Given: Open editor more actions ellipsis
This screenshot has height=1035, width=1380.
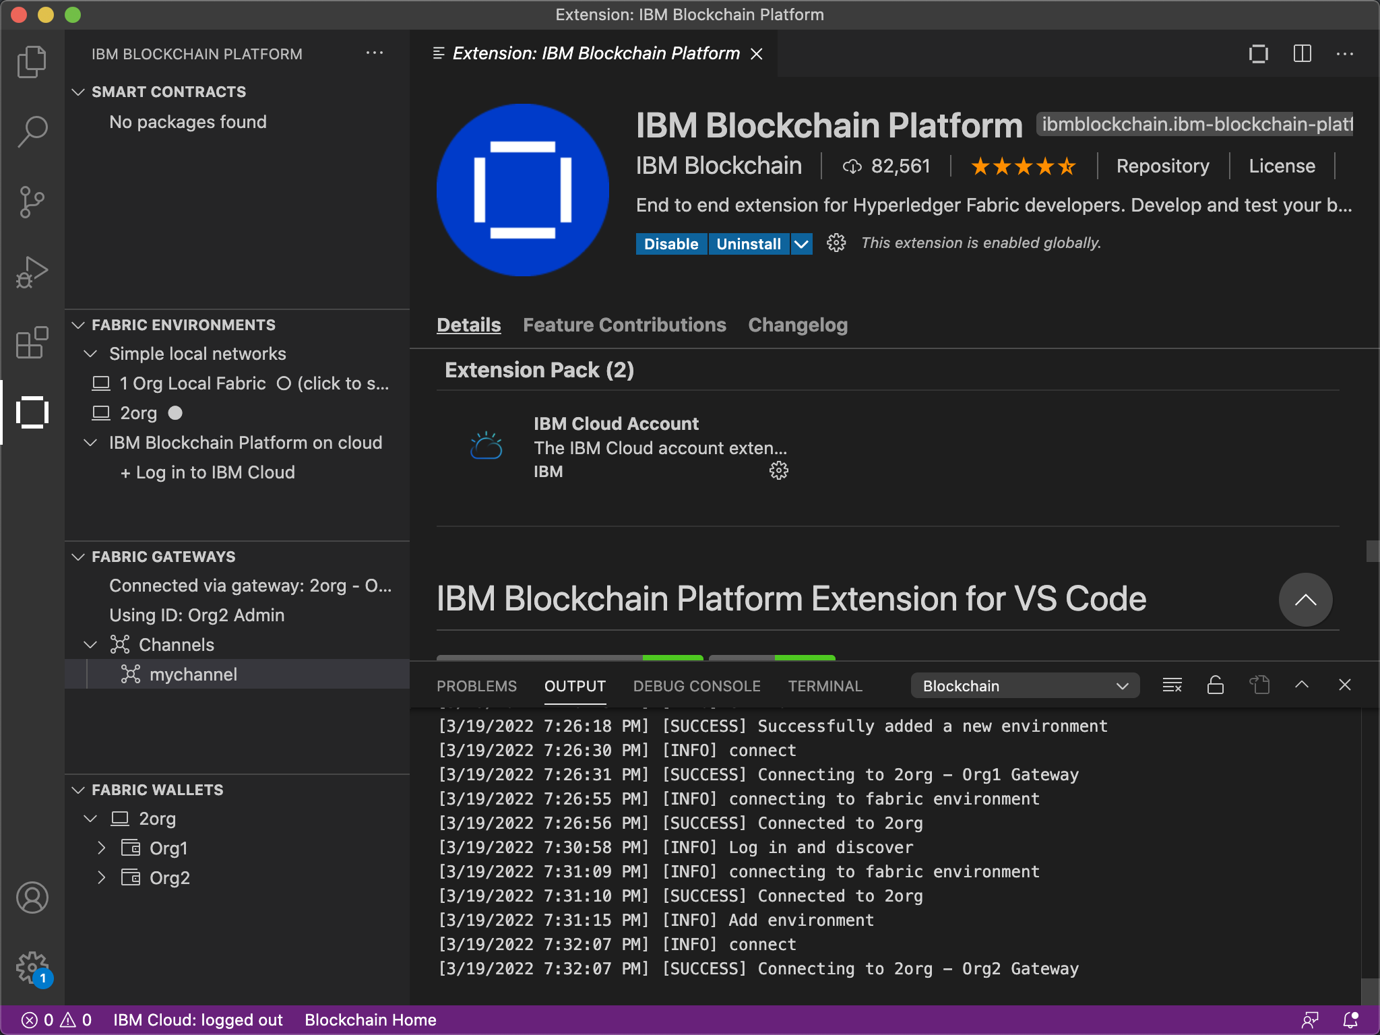Looking at the screenshot, I should pos(1345,53).
